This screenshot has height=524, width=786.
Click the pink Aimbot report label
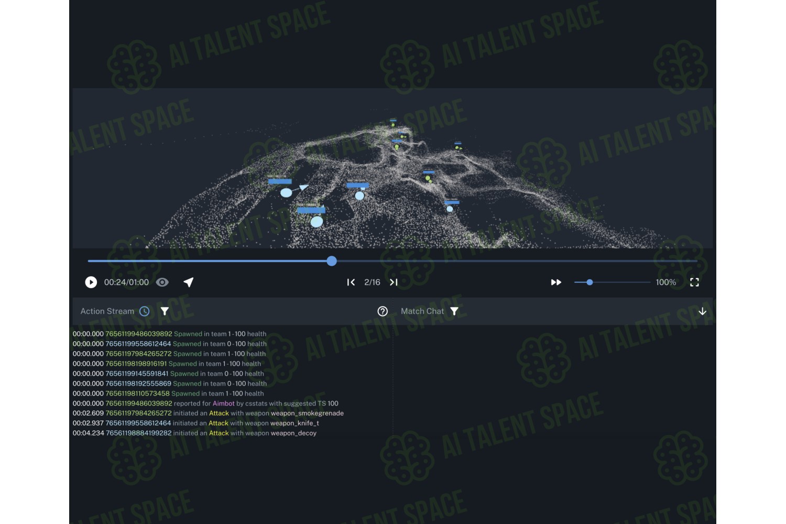(x=224, y=403)
